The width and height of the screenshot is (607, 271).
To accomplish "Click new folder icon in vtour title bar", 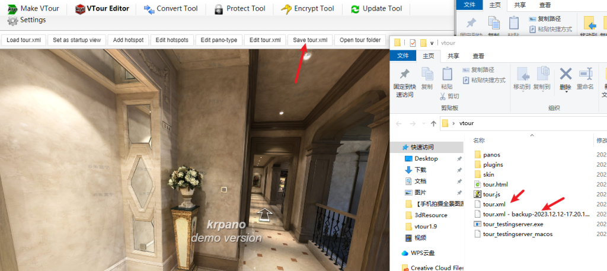I will click(423, 43).
